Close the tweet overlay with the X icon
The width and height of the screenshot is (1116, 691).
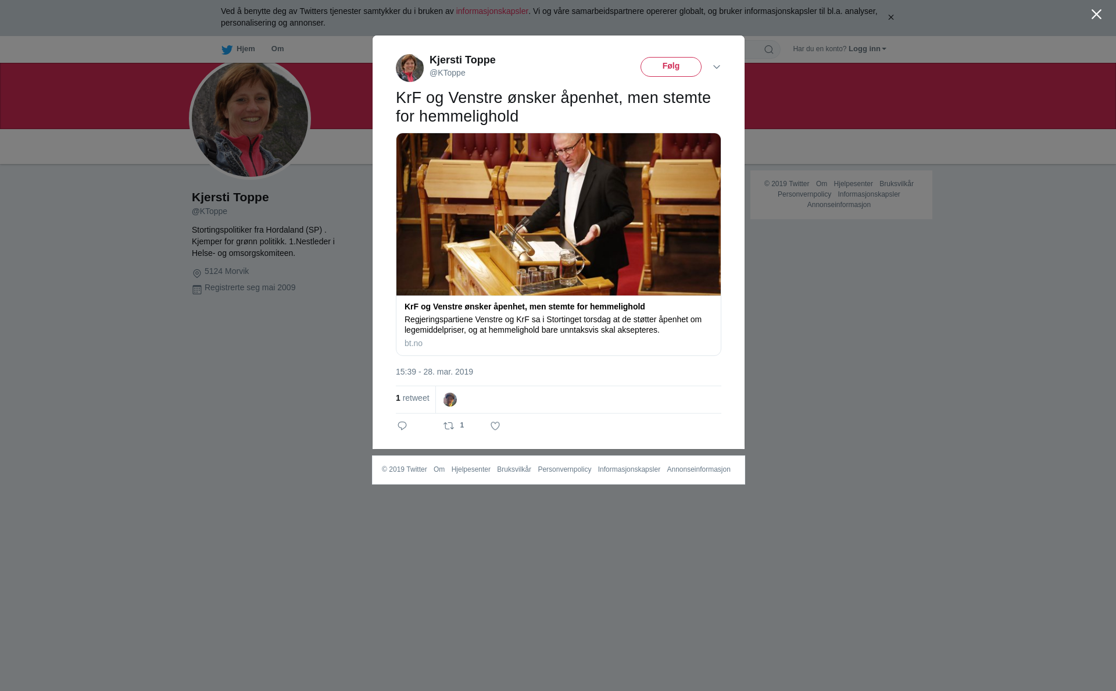pos(1096,15)
